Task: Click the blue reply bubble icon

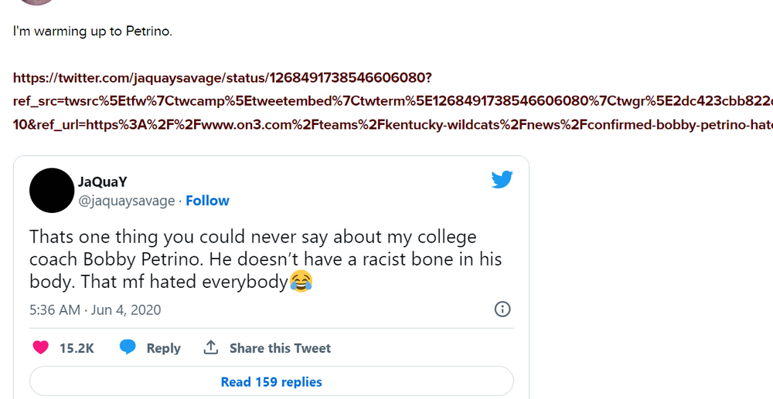Action: point(128,348)
